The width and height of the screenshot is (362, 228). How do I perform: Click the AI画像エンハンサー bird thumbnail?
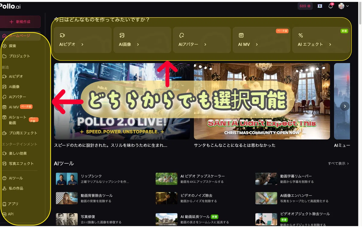266,198
